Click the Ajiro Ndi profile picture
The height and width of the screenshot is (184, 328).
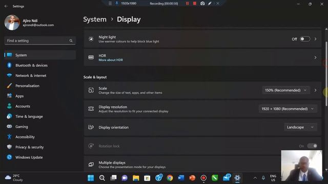click(12, 22)
